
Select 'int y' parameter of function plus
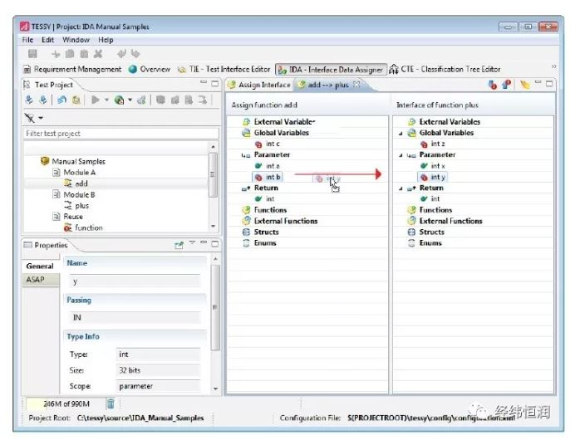tap(433, 177)
